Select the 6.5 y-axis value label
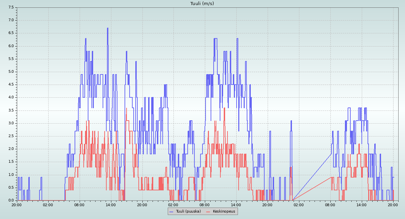This screenshot has width=405, height=219. (11, 33)
